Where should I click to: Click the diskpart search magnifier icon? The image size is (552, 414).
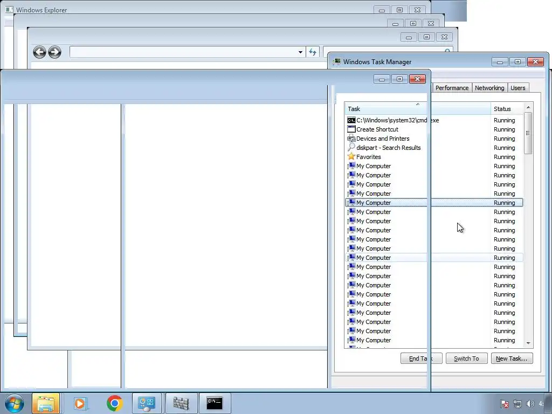point(351,148)
